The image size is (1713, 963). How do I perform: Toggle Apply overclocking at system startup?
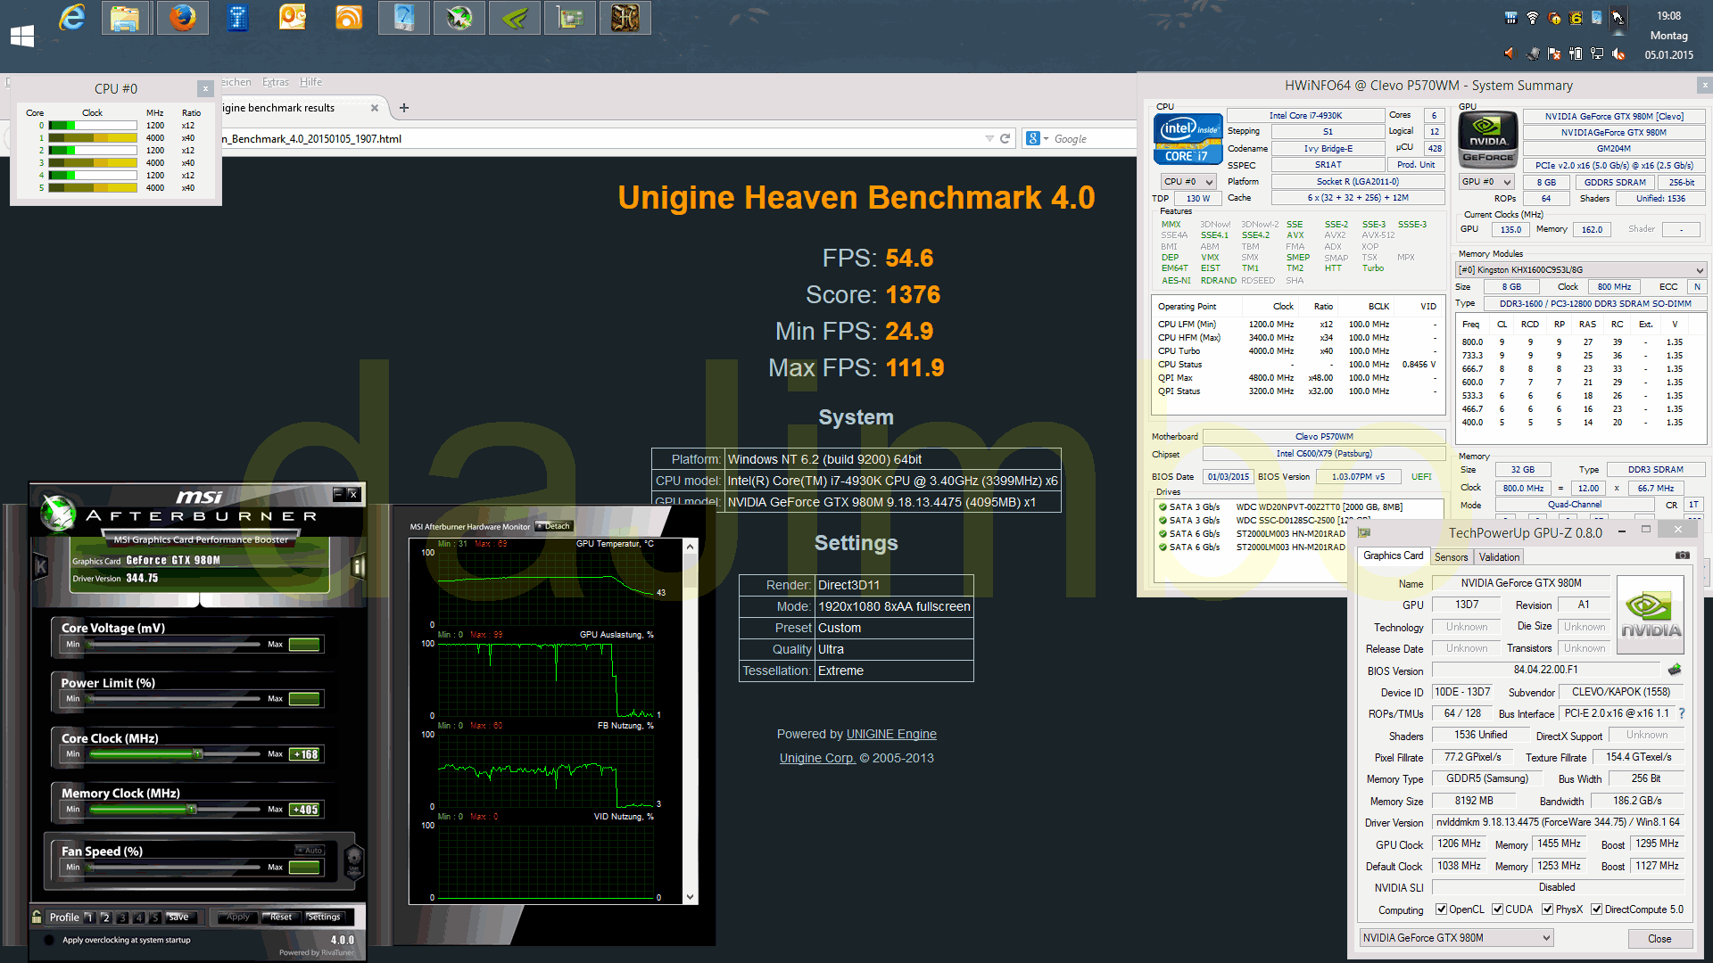[48, 940]
